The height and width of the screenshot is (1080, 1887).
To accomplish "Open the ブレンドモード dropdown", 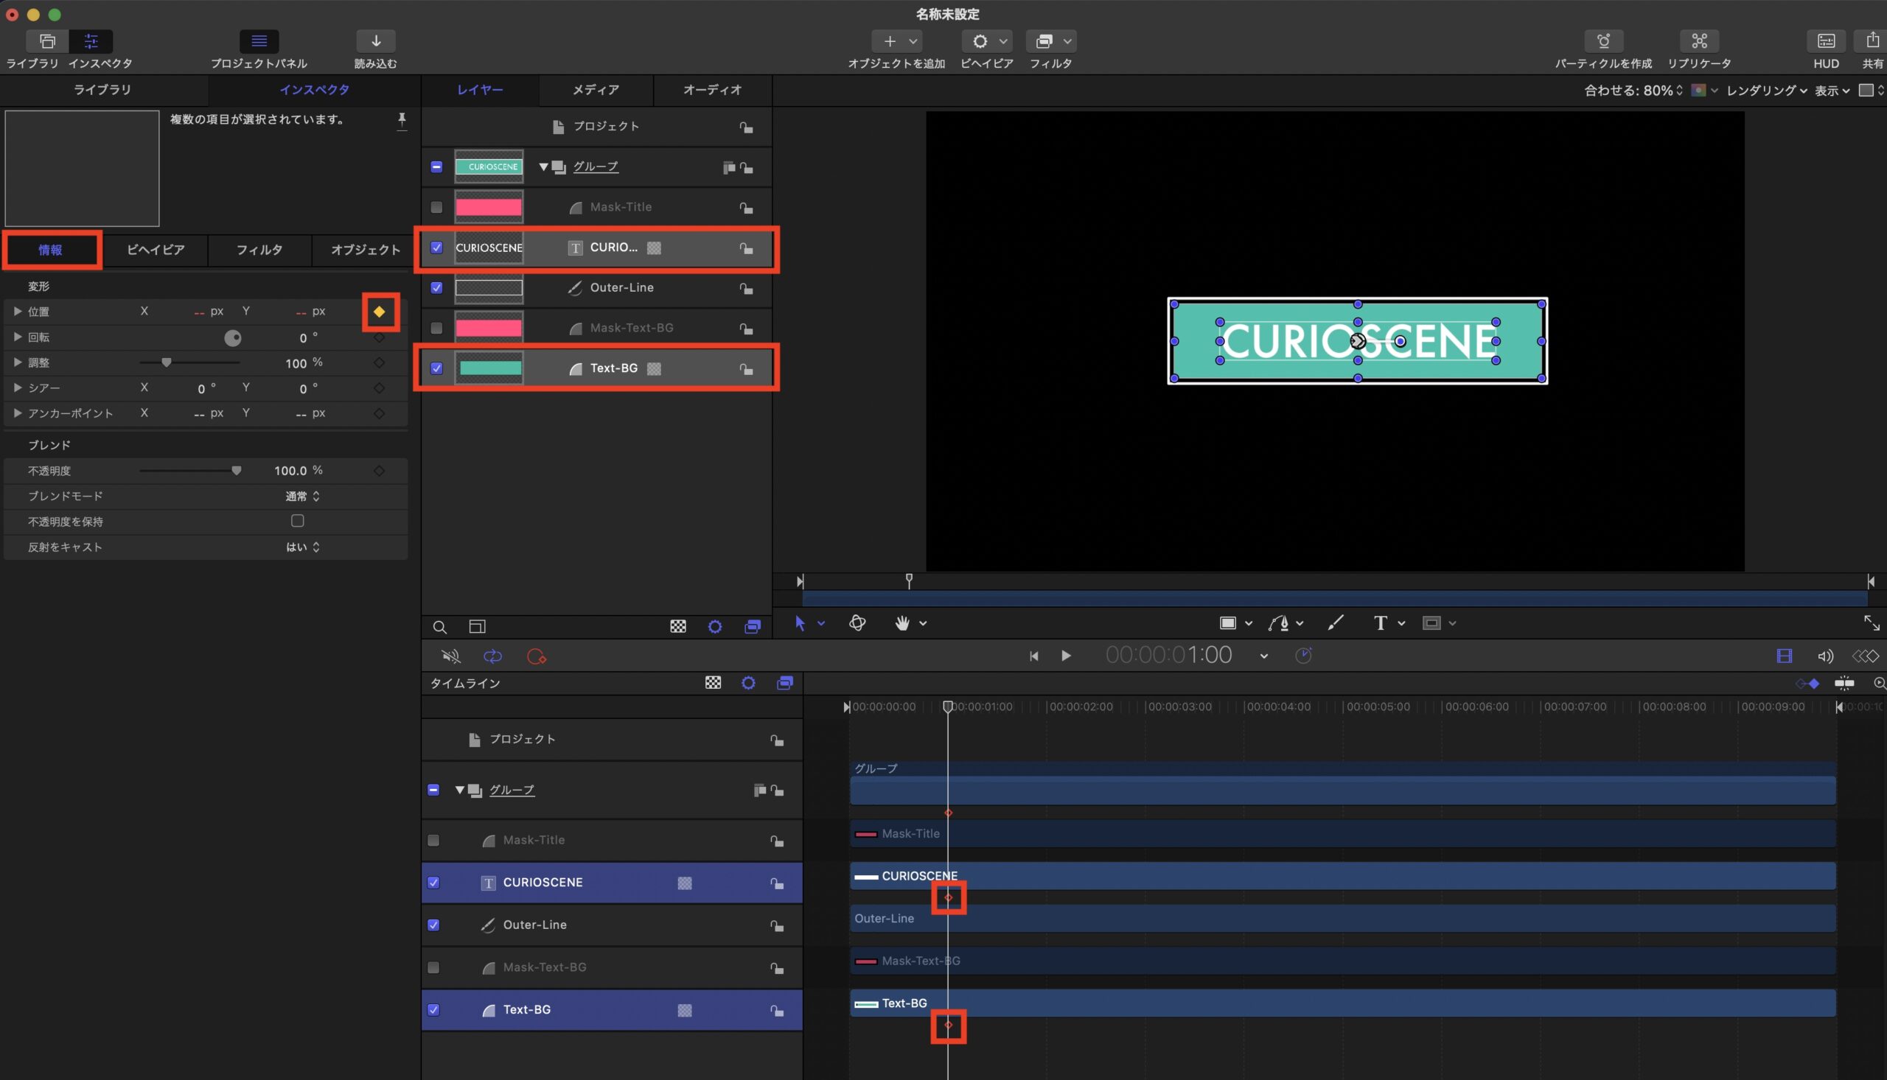I will [x=303, y=497].
